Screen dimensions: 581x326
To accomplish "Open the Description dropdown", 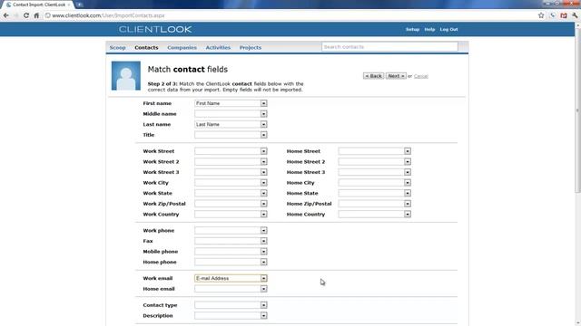I will click(x=231, y=316).
